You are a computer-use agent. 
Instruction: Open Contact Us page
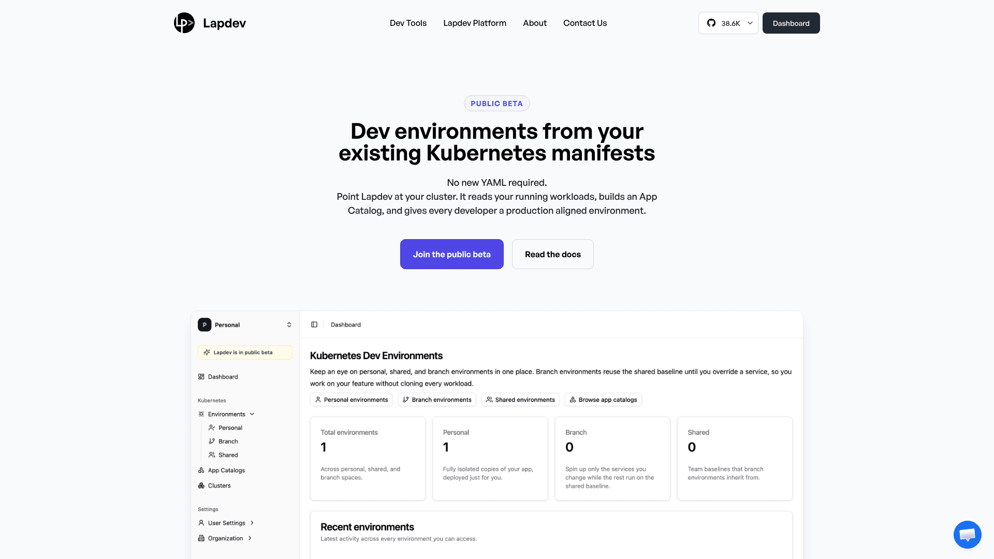tap(585, 23)
